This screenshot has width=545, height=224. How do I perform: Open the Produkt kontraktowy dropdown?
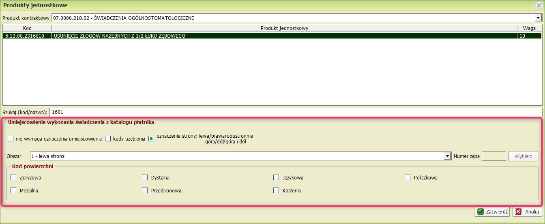click(x=538, y=18)
